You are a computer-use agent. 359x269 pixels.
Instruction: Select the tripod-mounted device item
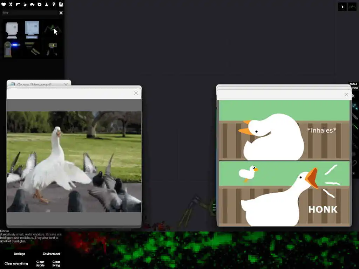[x=52, y=49]
